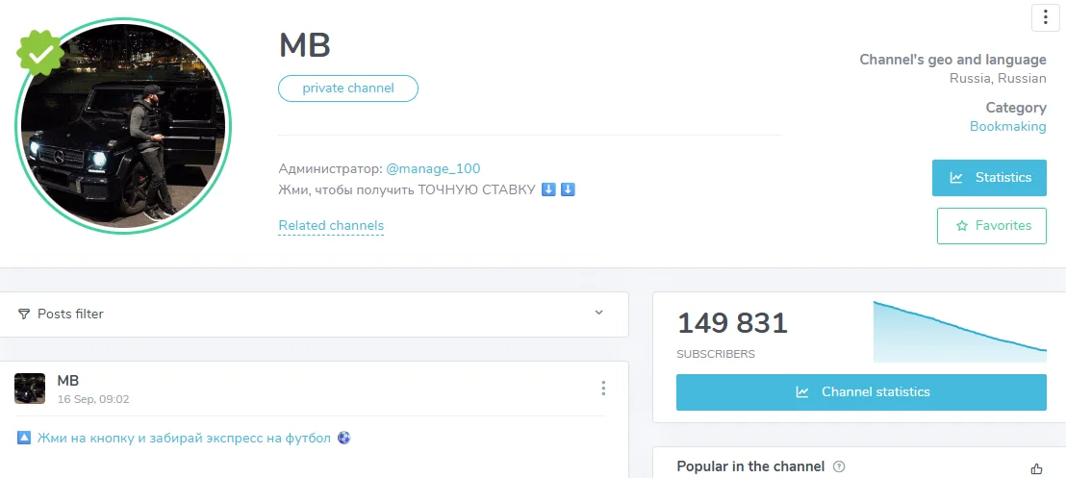This screenshot has width=1066, height=478.
Task: Click the post options three-dot icon
Action: coord(603,389)
